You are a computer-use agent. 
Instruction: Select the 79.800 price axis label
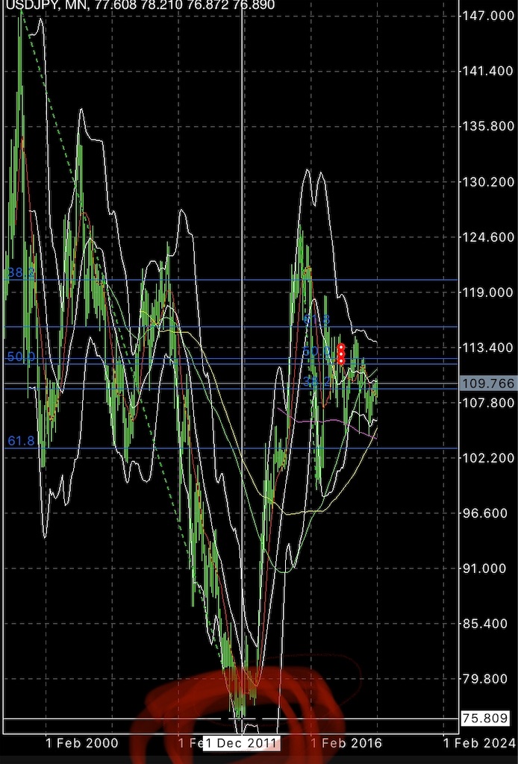(487, 678)
